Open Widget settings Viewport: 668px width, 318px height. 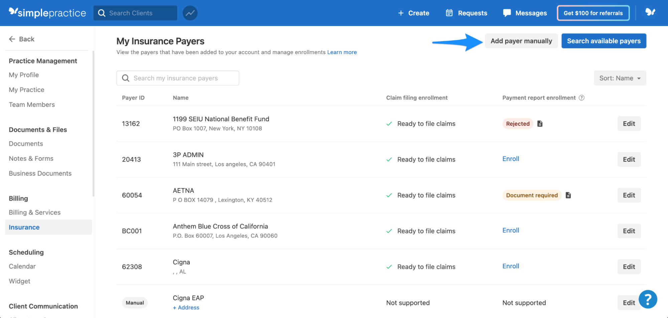19,281
